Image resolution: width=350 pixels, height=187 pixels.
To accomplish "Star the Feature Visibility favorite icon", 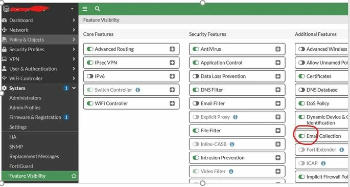I will coord(74,176).
